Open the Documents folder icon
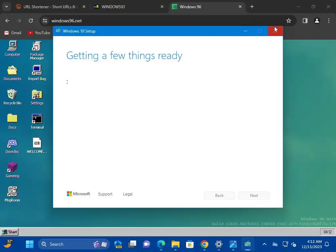The image size is (336, 252). [x=12, y=73]
